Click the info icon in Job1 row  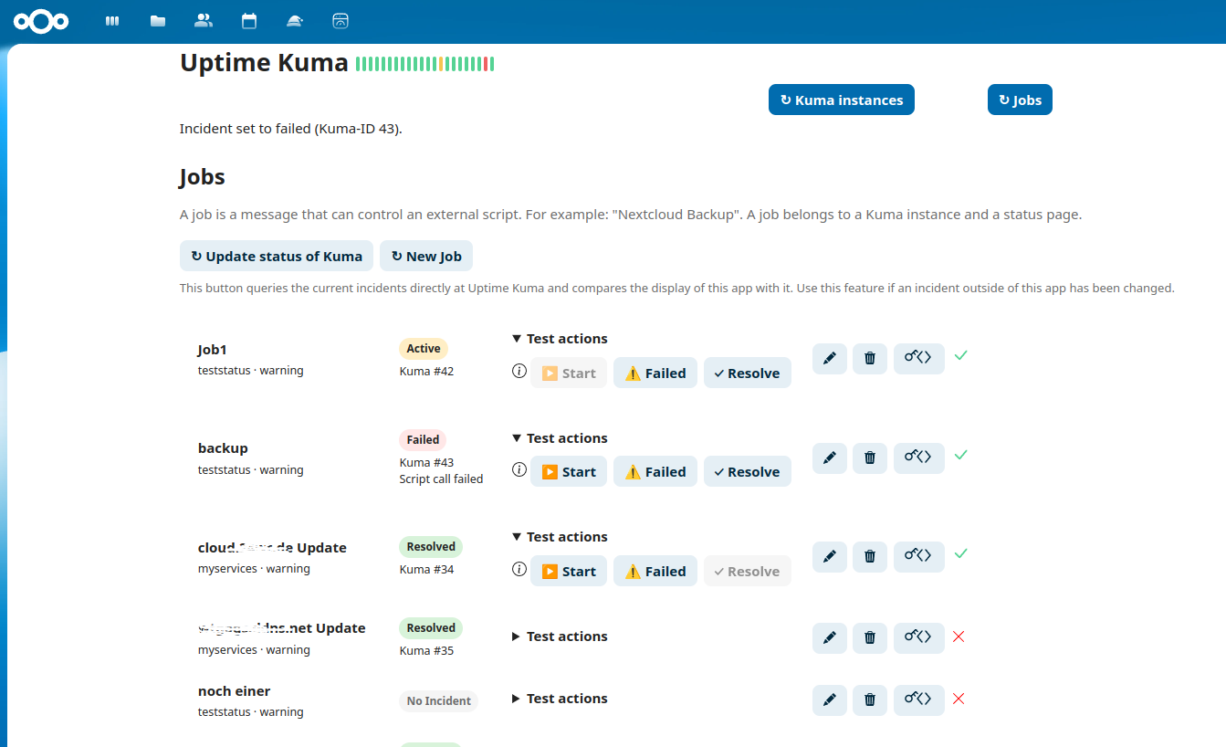[519, 371]
